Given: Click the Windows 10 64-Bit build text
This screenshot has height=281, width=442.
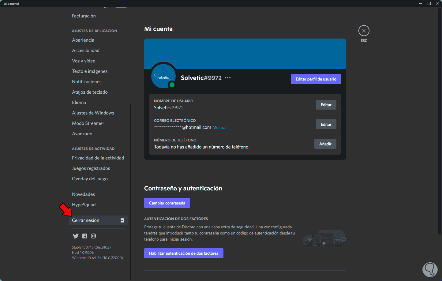Looking at the screenshot, I should pyautogui.click(x=98, y=258).
